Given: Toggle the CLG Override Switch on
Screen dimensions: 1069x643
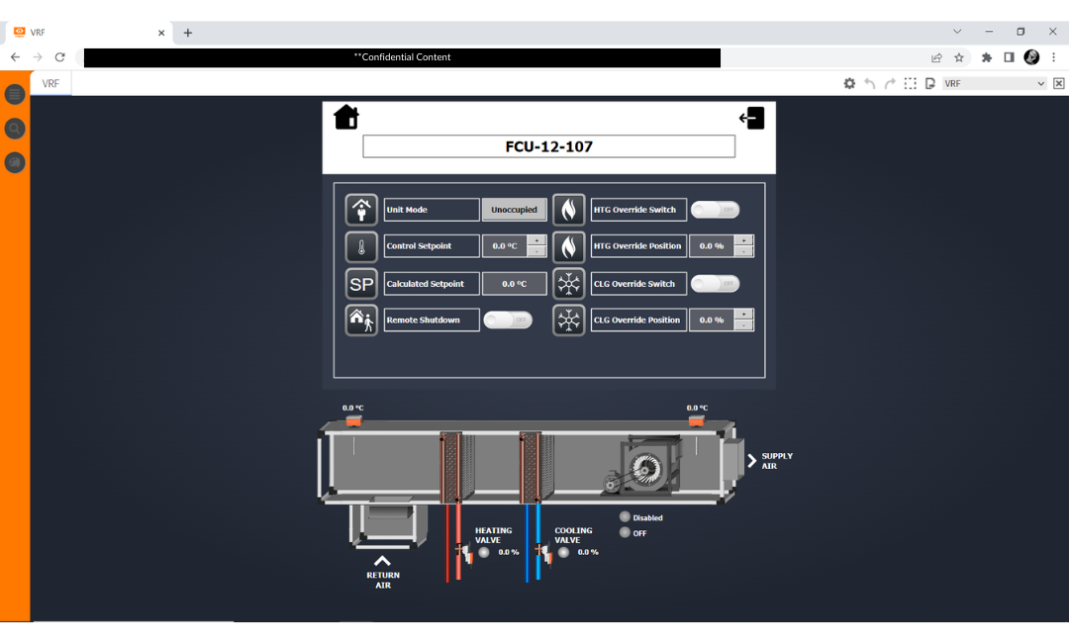Looking at the screenshot, I should click(715, 283).
